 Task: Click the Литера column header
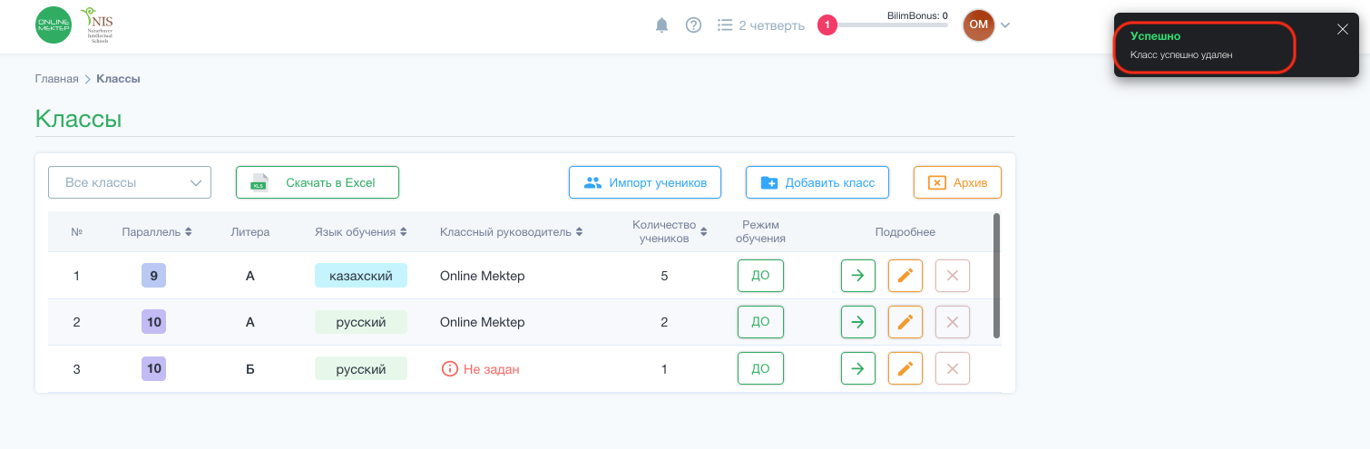pos(250,232)
